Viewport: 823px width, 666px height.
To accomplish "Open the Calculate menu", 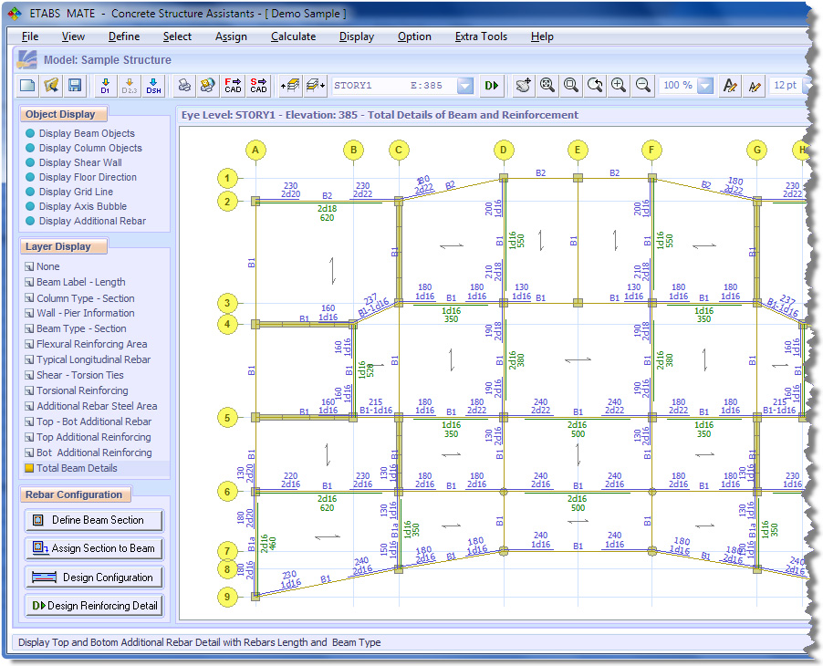I will click(x=293, y=36).
